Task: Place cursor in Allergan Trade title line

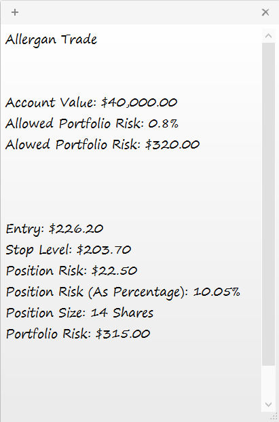Action: (51, 40)
